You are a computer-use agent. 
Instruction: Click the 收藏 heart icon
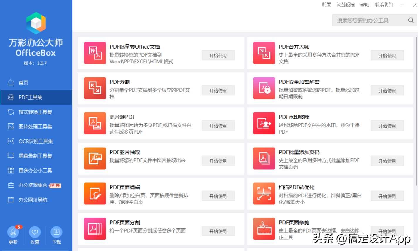pos(35,232)
